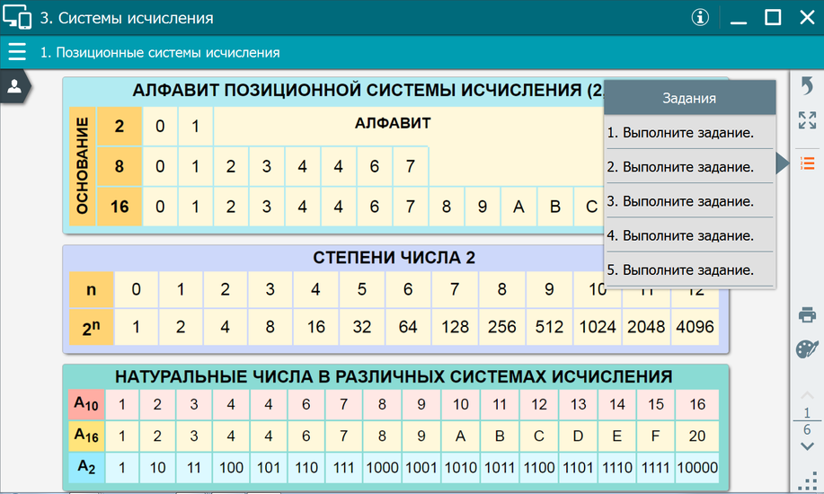Click the printer icon
Viewport: 824px width, 494px height.
click(x=807, y=314)
